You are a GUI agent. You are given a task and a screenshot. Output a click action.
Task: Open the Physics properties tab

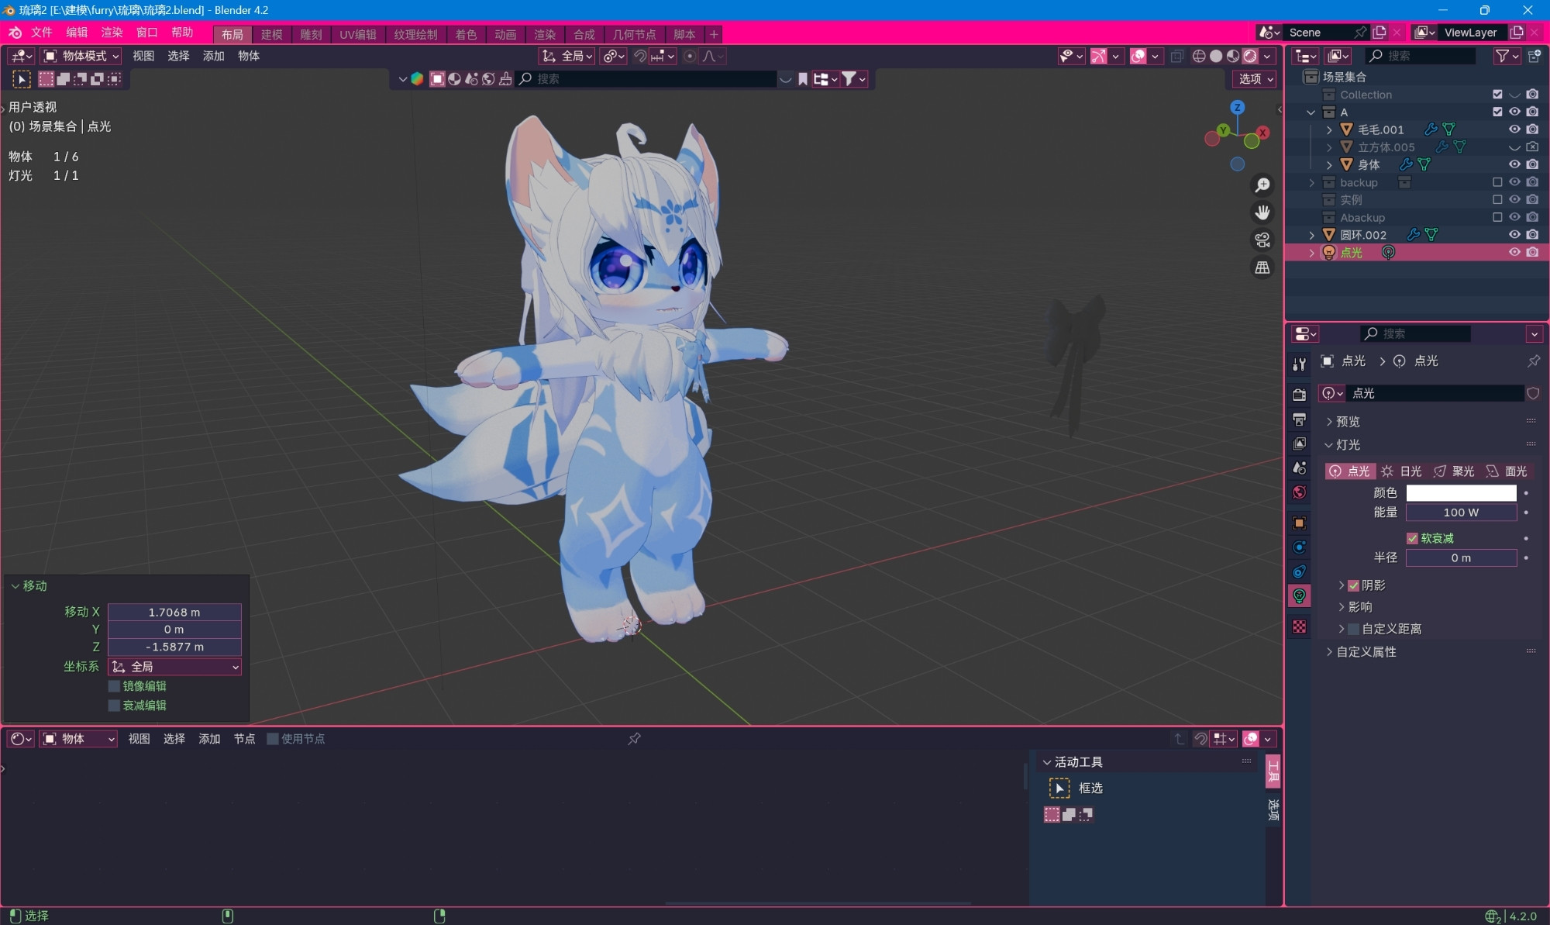point(1300,547)
